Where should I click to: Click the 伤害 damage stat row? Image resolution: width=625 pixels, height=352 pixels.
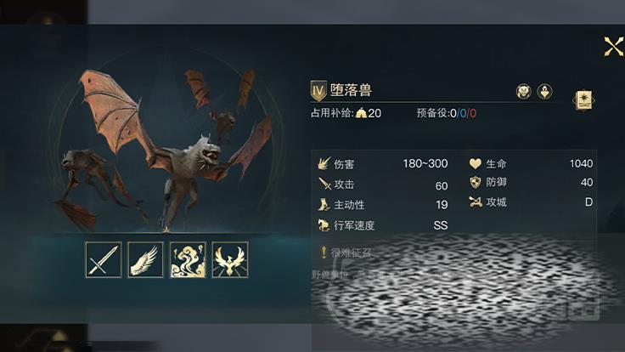[x=383, y=163]
